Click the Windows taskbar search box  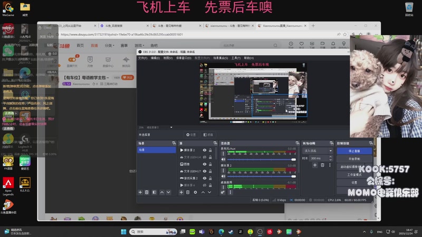pyautogui.click(x=153, y=232)
